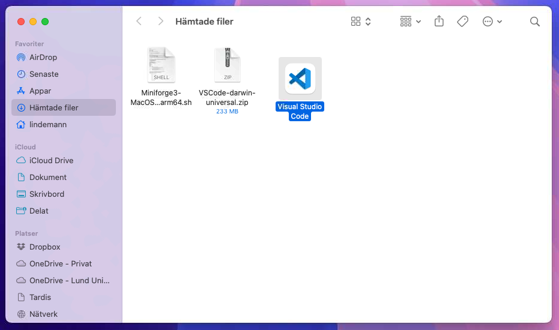Click the VSCode-darwin-universal.zip name label
559x330 pixels.
coord(227,98)
